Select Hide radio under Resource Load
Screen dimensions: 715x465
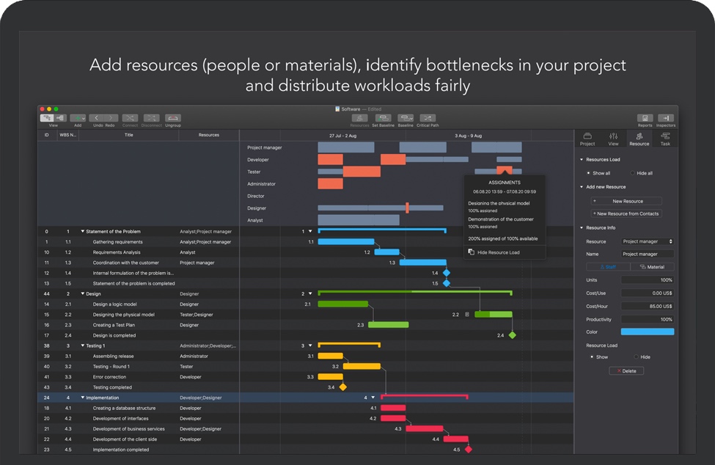pyautogui.click(x=636, y=357)
